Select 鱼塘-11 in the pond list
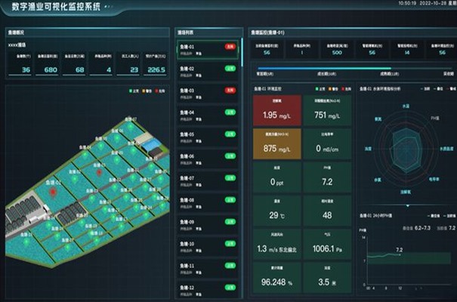 point(208,269)
